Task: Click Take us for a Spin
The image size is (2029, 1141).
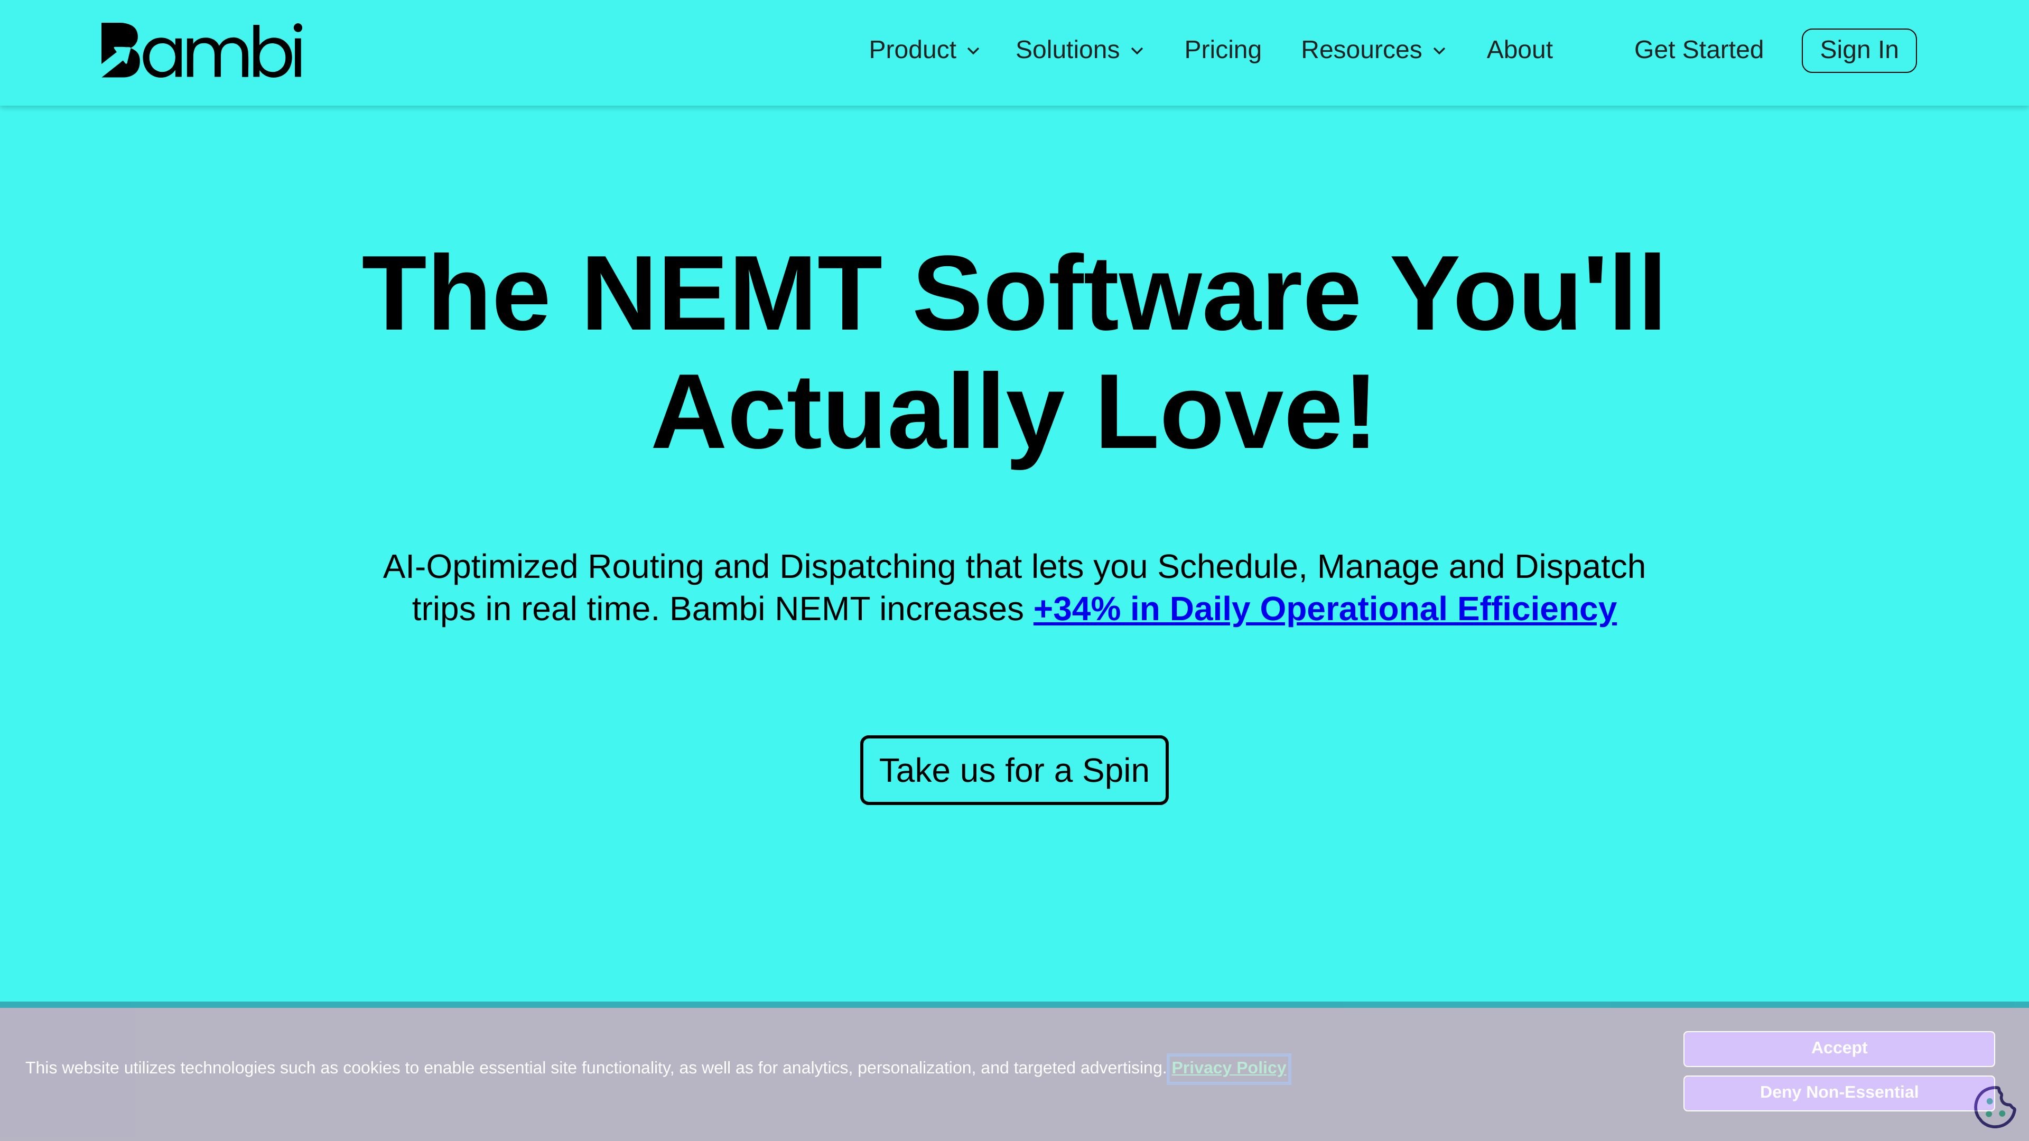Action: click(1014, 770)
